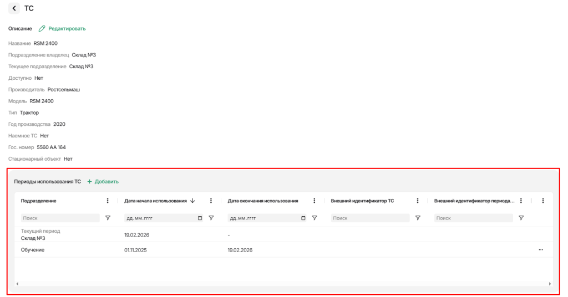
Task: Open calendar picker for Дата начала использования
Action: coord(200,218)
